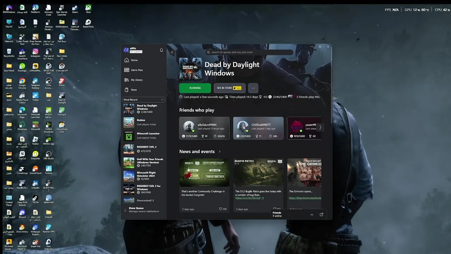The width and height of the screenshot is (451, 254).
Task: Click the green RUNNING button
Action: pos(195,88)
